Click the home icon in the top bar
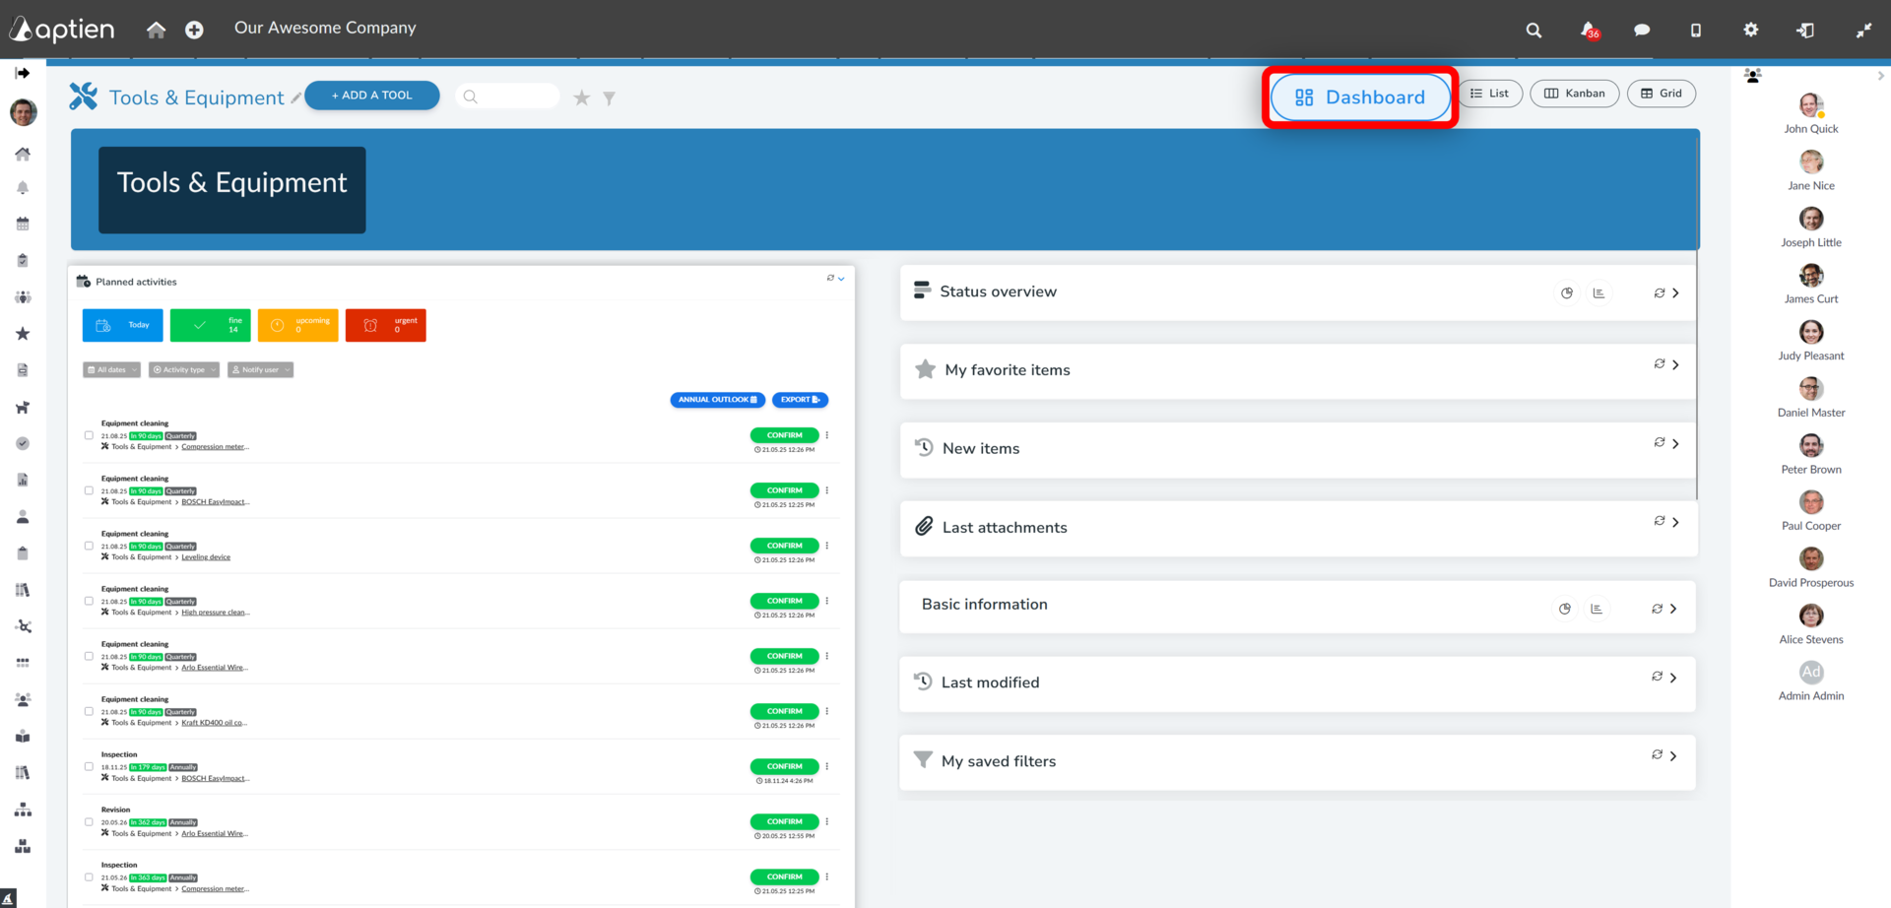1891x908 pixels. pos(156,30)
